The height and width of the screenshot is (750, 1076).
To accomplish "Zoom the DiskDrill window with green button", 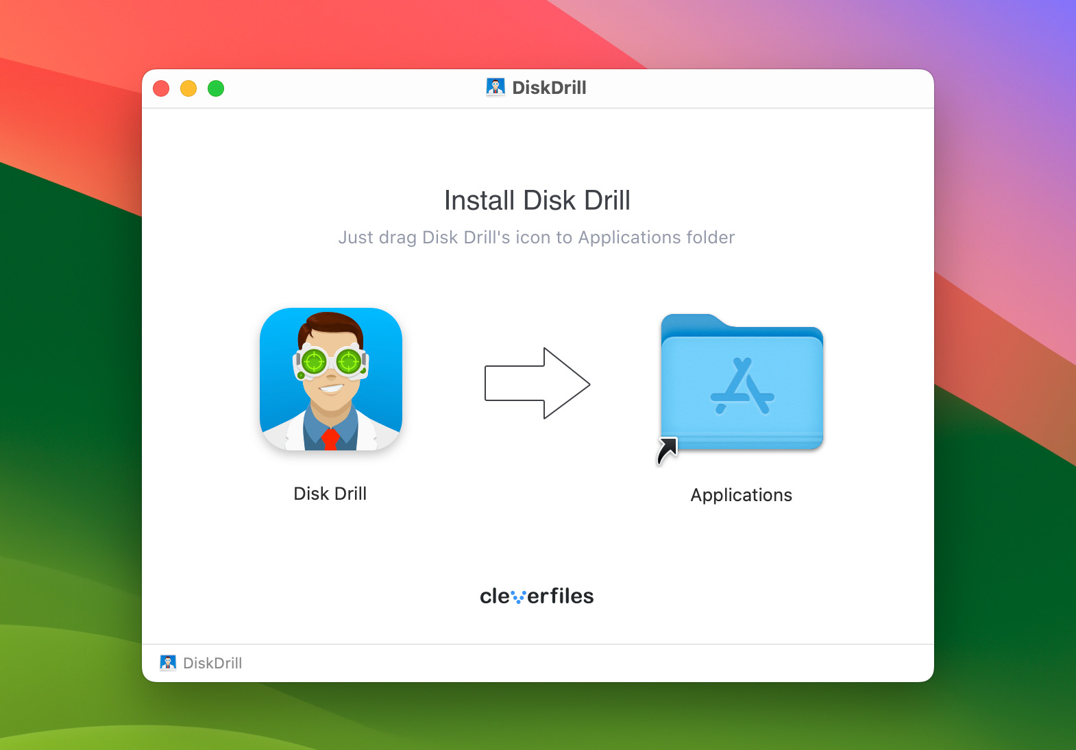I will (216, 88).
